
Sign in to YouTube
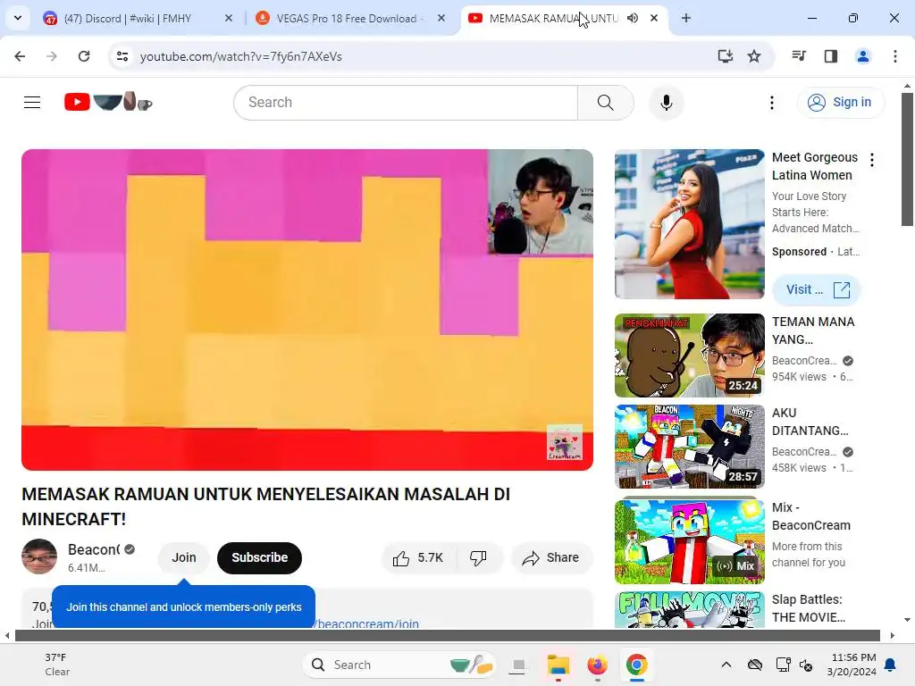840,102
